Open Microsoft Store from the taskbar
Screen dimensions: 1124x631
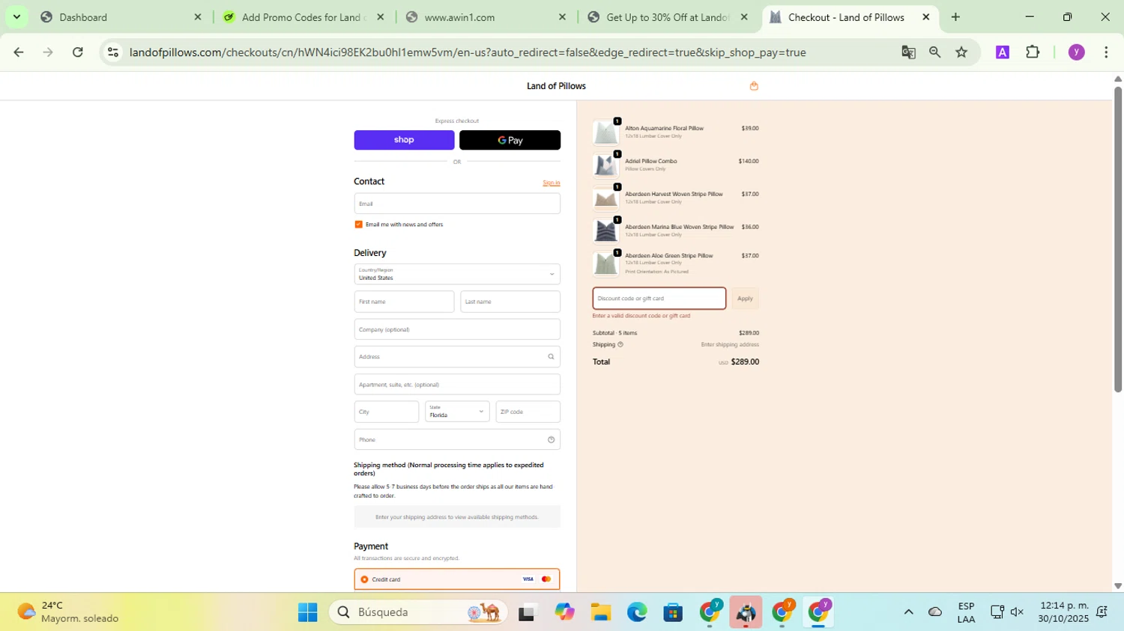coord(673,612)
